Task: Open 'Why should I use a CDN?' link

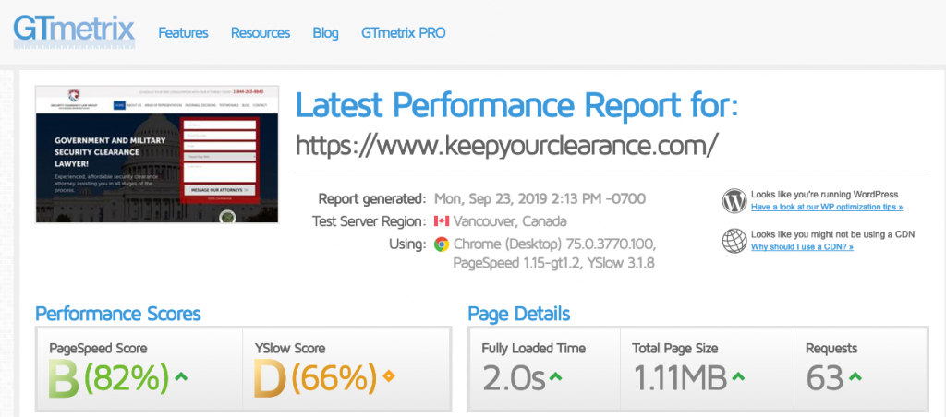Action: point(802,247)
